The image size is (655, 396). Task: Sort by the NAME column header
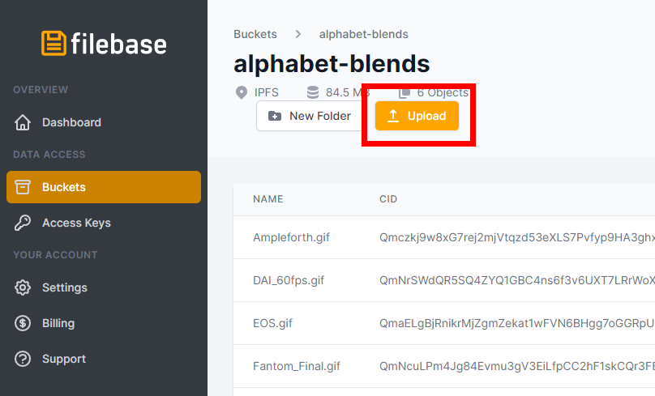tap(268, 199)
